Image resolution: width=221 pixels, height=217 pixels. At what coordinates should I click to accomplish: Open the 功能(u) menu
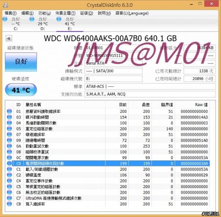point(45,13)
